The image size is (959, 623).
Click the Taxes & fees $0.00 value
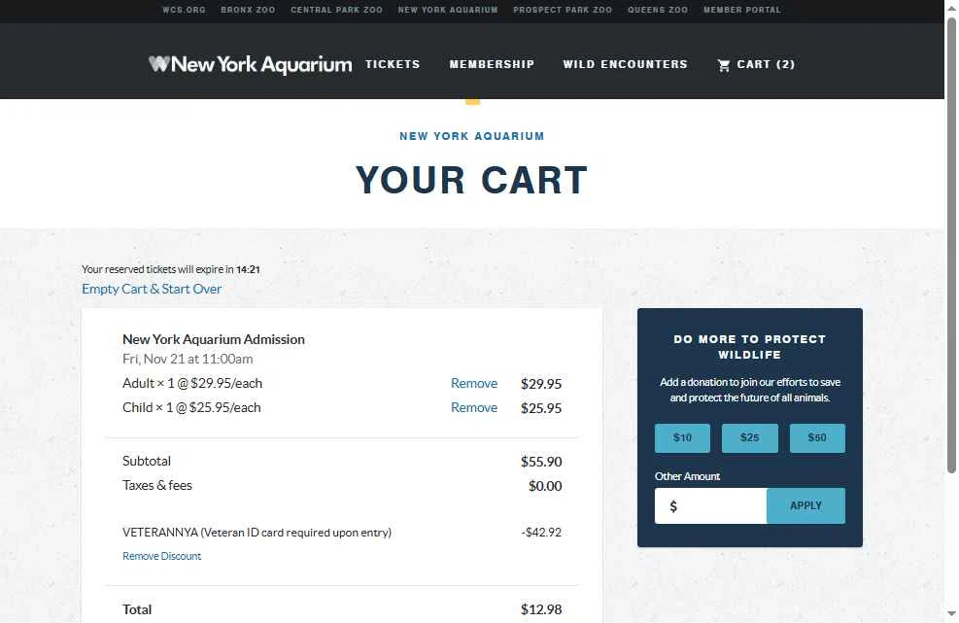(545, 486)
